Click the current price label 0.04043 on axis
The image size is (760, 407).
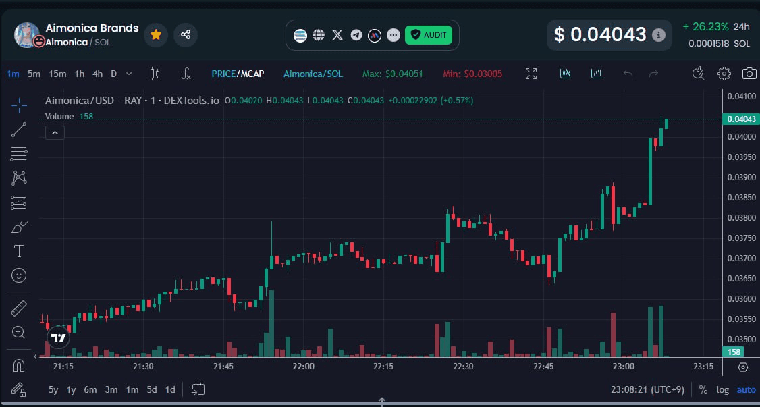coord(741,119)
